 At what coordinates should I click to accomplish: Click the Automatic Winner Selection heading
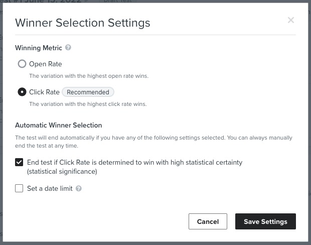pos(58,126)
